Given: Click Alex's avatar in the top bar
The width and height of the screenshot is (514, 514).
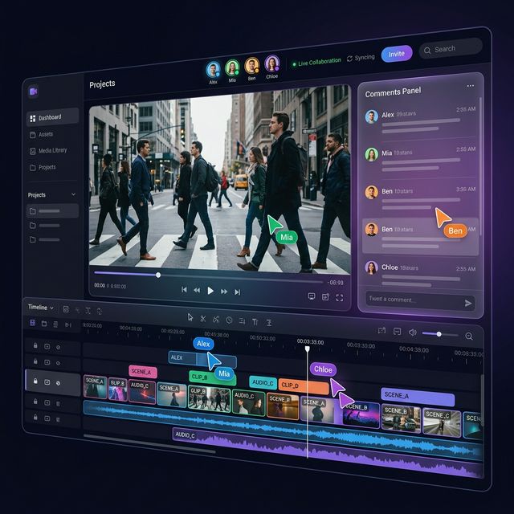Looking at the screenshot, I should (213, 70).
